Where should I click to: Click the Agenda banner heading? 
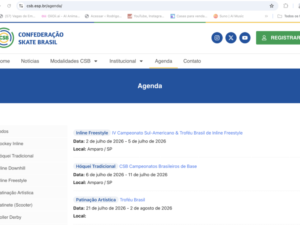(150, 86)
